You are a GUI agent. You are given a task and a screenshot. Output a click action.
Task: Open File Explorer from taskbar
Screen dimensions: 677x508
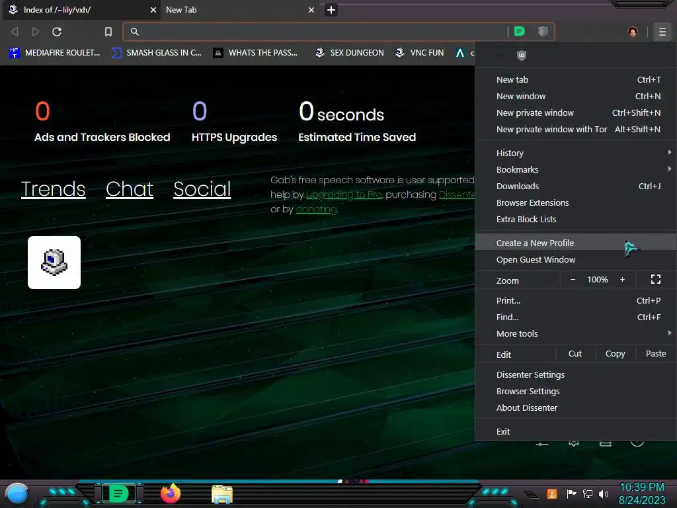pyautogui.click(x=222, y=493)
